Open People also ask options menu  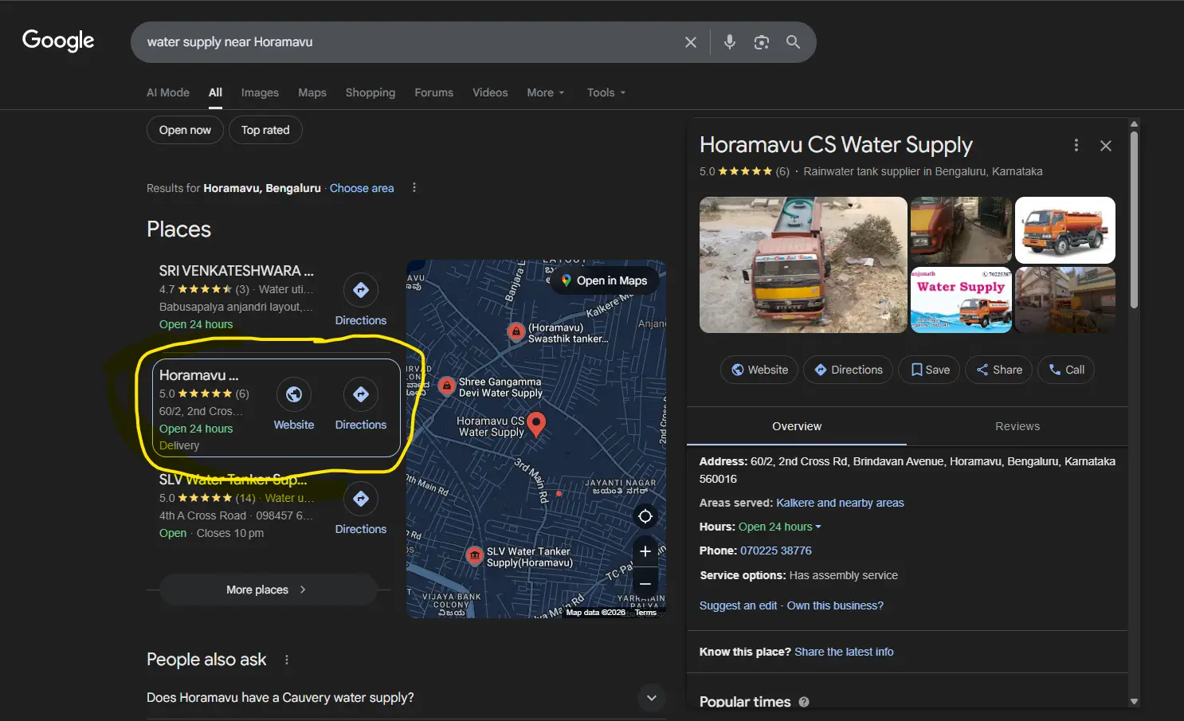[x=287, y=660]
